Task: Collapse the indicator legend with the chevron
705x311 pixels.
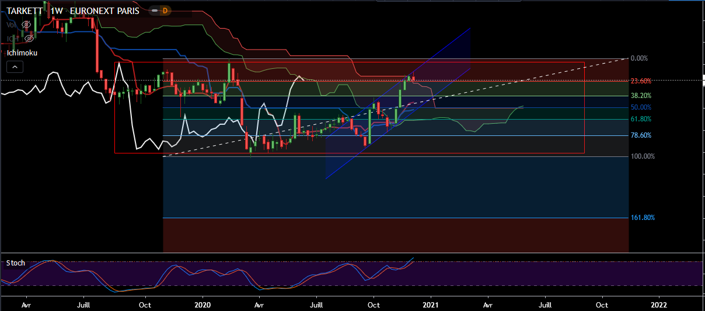Action: tap(15, 67)
